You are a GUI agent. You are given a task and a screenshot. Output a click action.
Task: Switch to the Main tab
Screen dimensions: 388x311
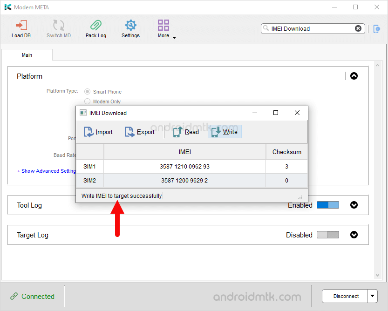click(x=27, y=55)
